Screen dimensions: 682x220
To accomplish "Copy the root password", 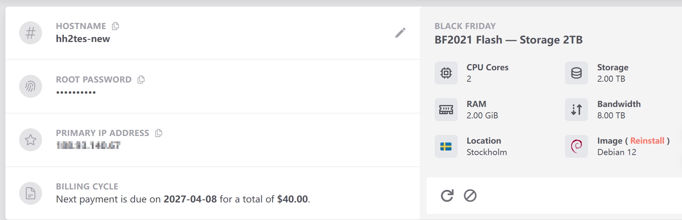I will tap(141, 79).
